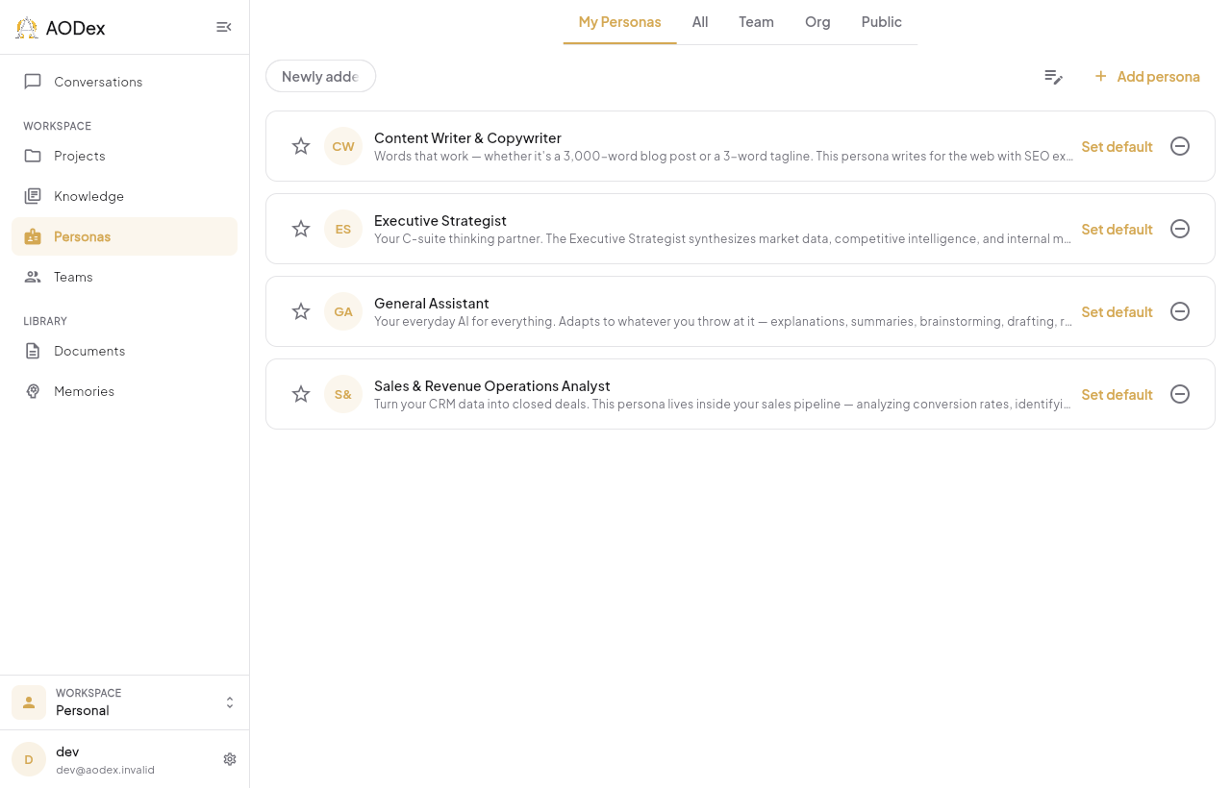
Task: Click description starting 'Words that work'
Action: (723, 156)
